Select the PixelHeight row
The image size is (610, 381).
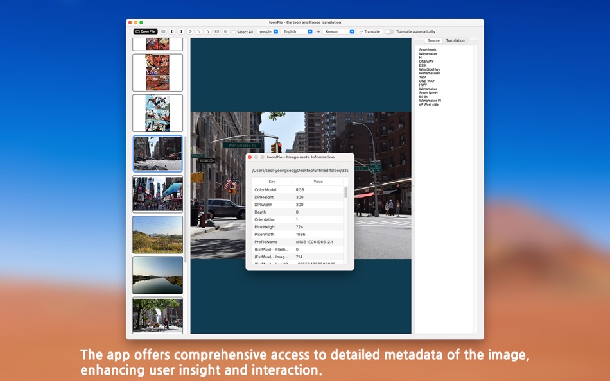[x=297, y=226]
